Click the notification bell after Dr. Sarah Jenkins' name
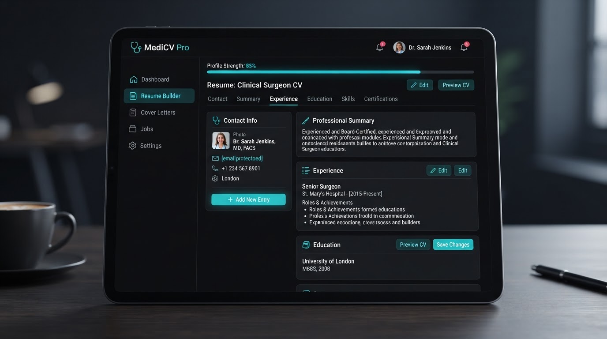Viewport: 607px width, 339px height. 464,47
